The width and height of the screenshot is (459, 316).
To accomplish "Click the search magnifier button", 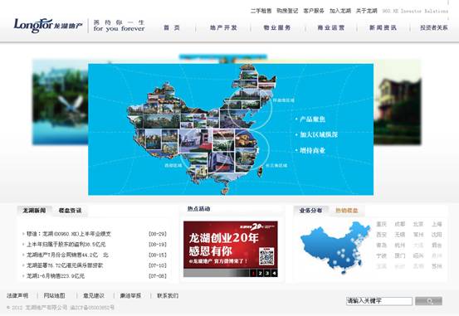I will 429,301.
